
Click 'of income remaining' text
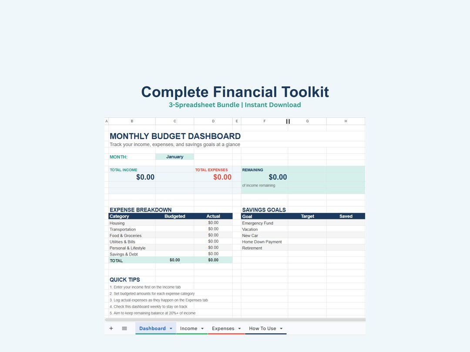(x=258, y=185)
